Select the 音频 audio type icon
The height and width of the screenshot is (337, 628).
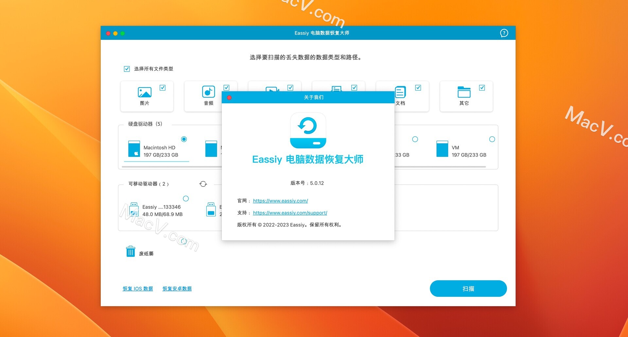208,92
